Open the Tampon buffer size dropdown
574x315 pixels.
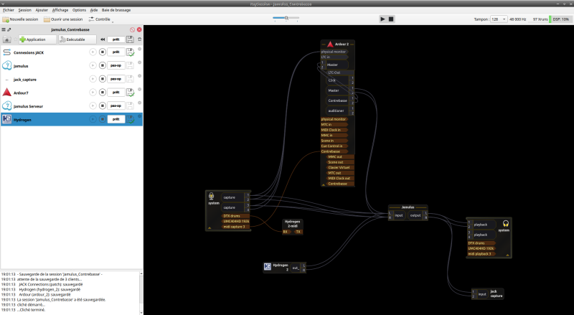[499, 19]
